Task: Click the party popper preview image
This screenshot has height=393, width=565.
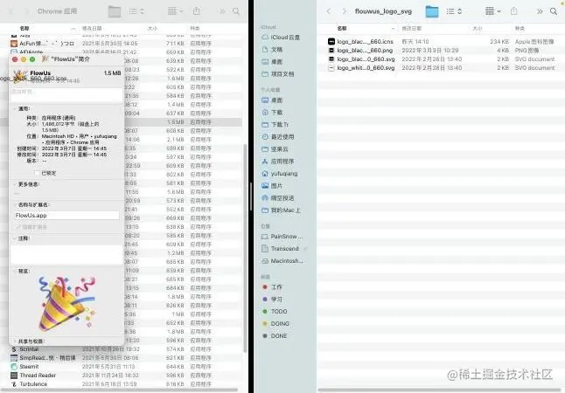Action: click(x=67, y=304)
